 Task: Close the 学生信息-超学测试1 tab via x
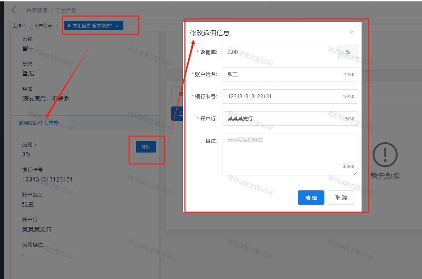pos(117,26)
